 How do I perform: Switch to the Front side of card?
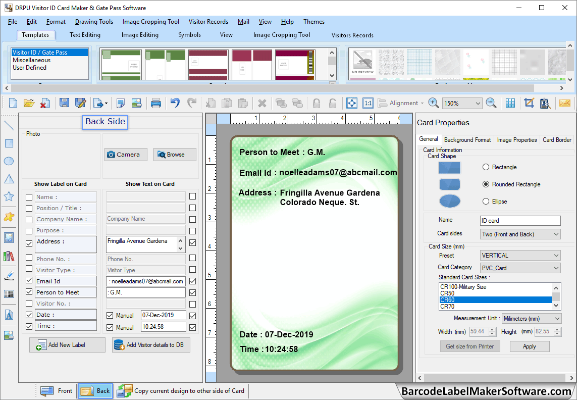click(x=57, y=391)
